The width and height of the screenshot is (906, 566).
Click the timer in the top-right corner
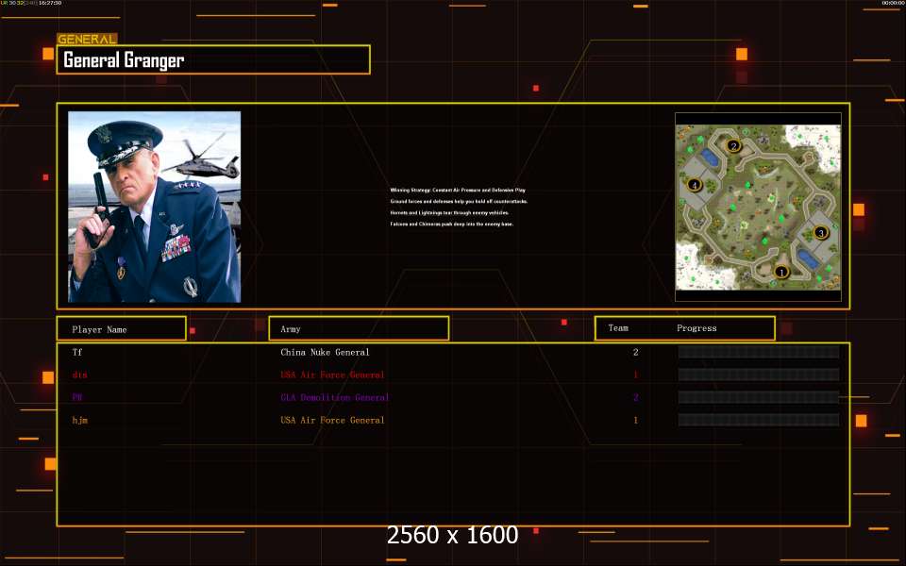point(892,4)
